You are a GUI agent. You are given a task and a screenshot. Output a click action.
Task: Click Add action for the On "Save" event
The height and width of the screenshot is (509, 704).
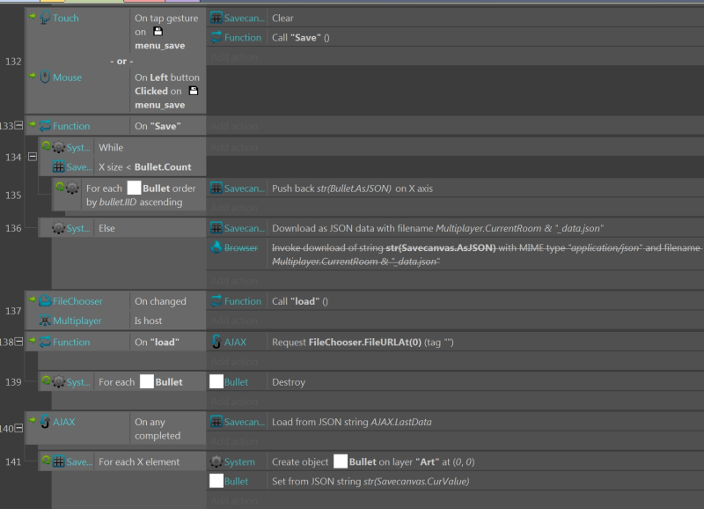coord(234,126)
